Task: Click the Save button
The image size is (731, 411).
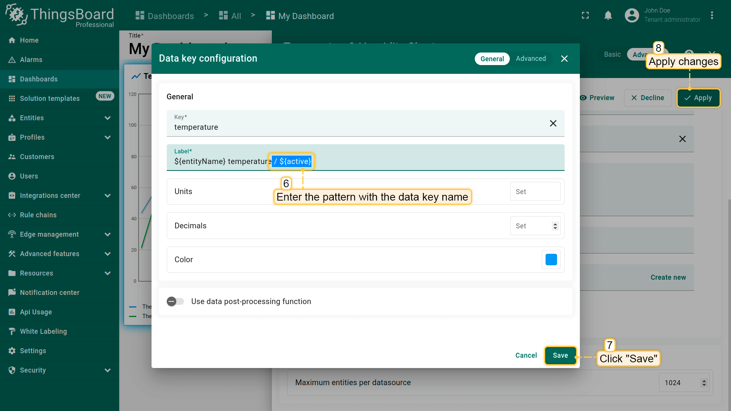Action: pos(560,355)
